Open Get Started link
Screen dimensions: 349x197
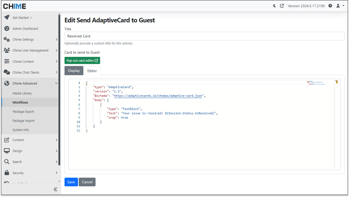coord(22,17)
